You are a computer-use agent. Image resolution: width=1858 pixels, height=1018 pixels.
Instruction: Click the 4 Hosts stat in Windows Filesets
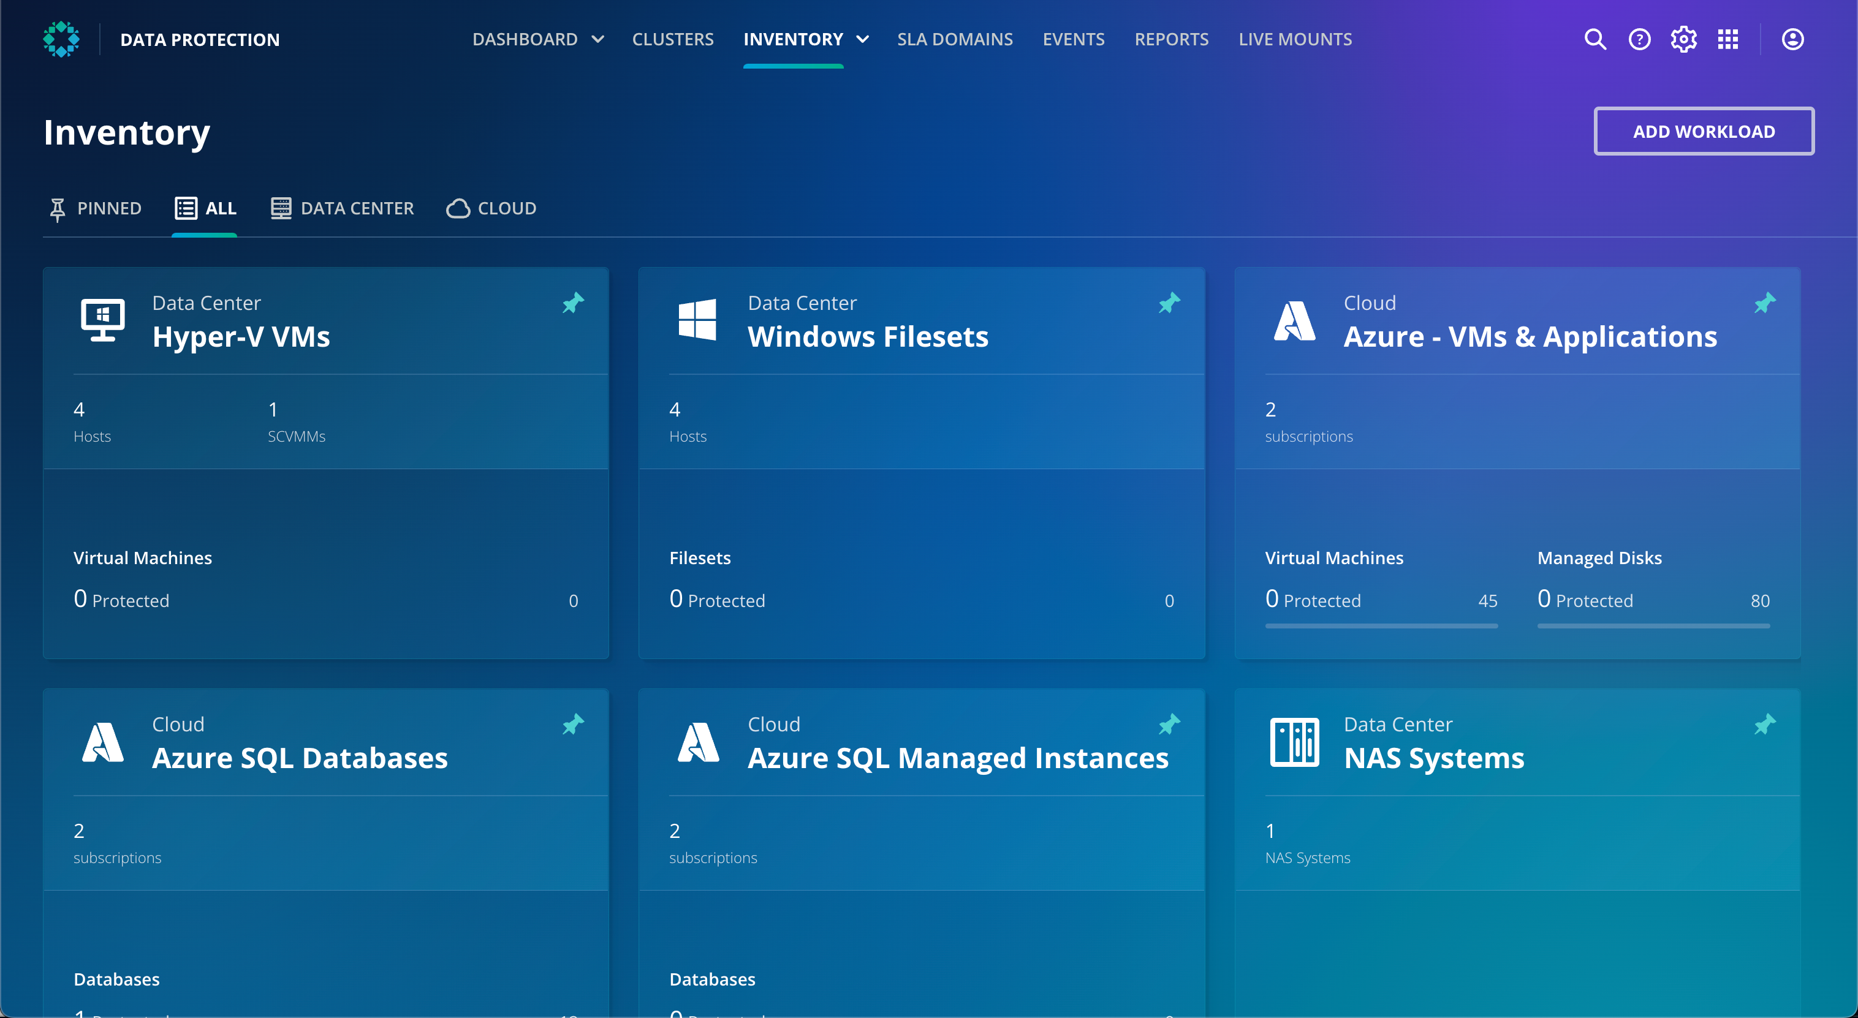point(688,422)
